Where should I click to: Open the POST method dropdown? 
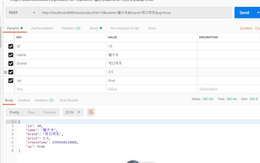click(22, 12)
